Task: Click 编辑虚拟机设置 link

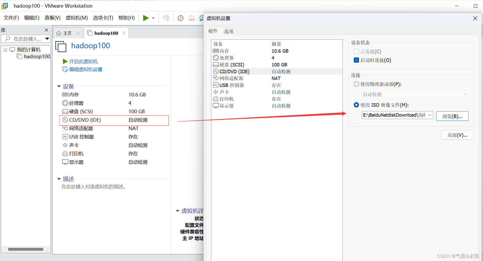Action: (86, 69)
